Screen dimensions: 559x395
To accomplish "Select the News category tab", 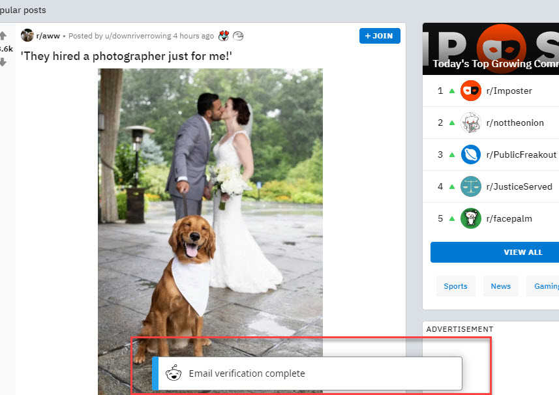I will pyautogui.click(x=500, y=285).
